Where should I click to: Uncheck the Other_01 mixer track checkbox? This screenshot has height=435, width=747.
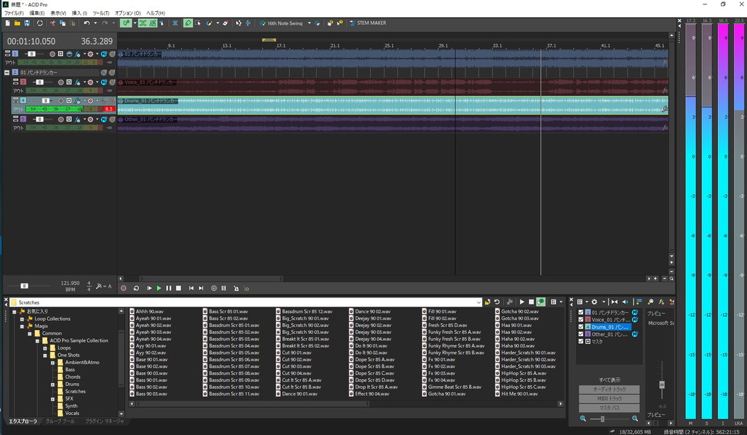point(581,334)
